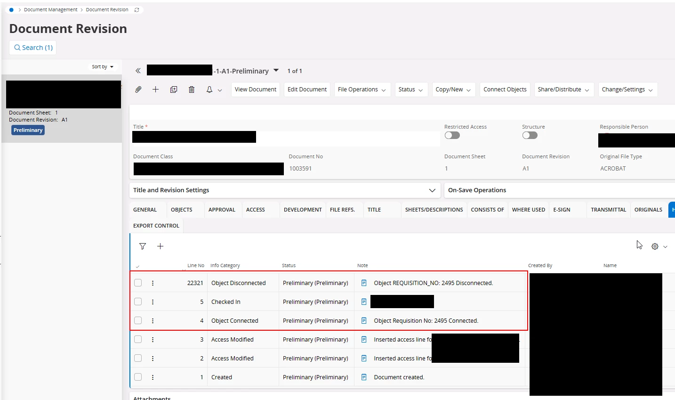
Task: Open row menu for line 2 Access Modified
Action: pyautogui.click(x=153, y=359)
